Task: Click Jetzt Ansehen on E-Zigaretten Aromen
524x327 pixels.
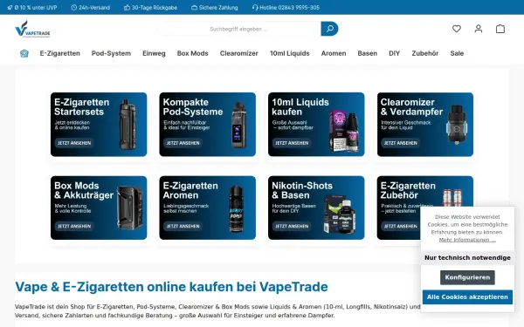Action: (183, 226)
